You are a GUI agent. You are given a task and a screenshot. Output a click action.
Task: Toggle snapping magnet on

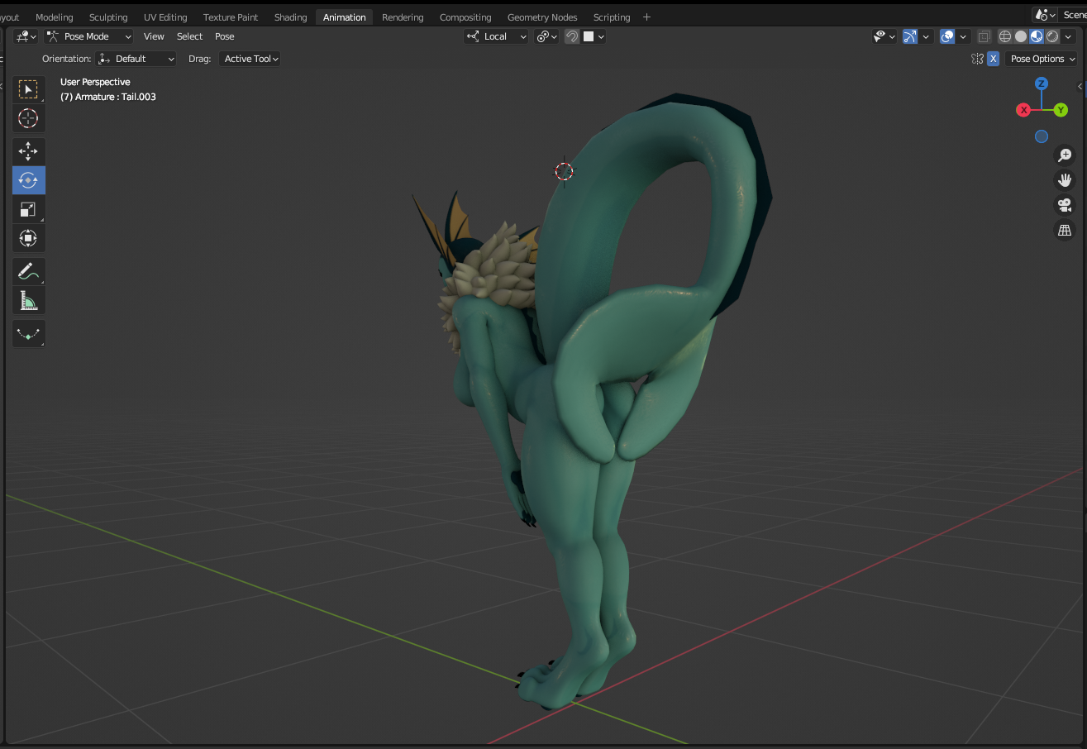(572, 36)
